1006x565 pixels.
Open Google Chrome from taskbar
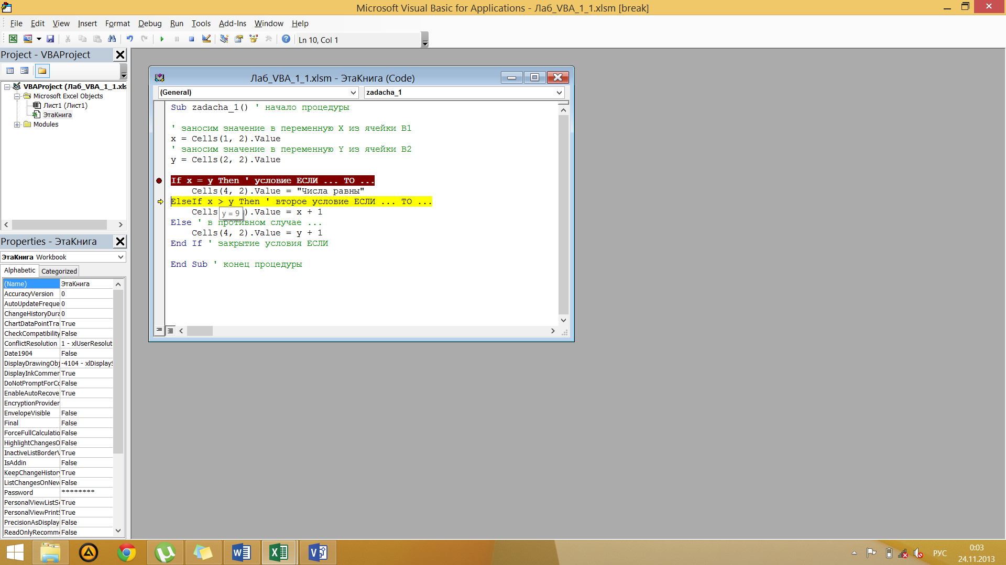pos(126,552)
